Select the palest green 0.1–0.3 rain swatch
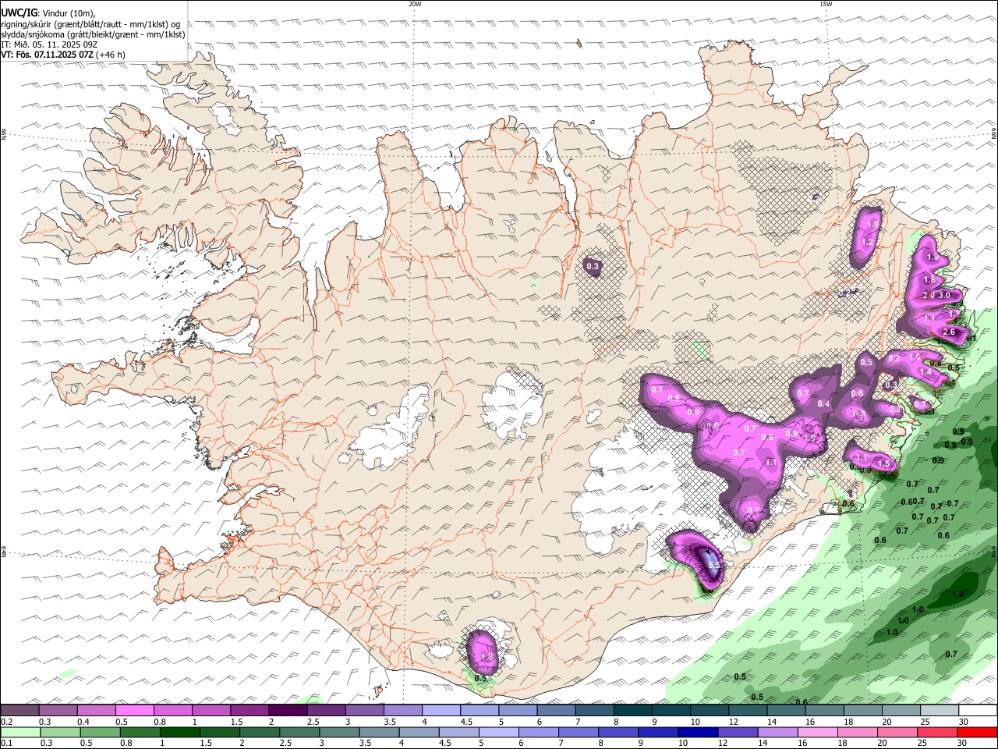998x749 pixels. tap(20, 732)
